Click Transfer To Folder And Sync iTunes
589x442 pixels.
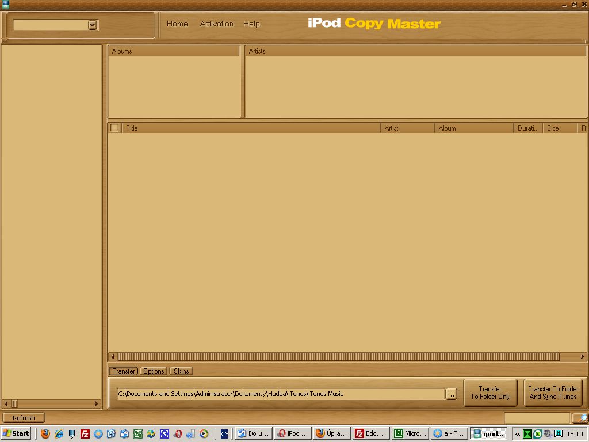click(553, 393)
